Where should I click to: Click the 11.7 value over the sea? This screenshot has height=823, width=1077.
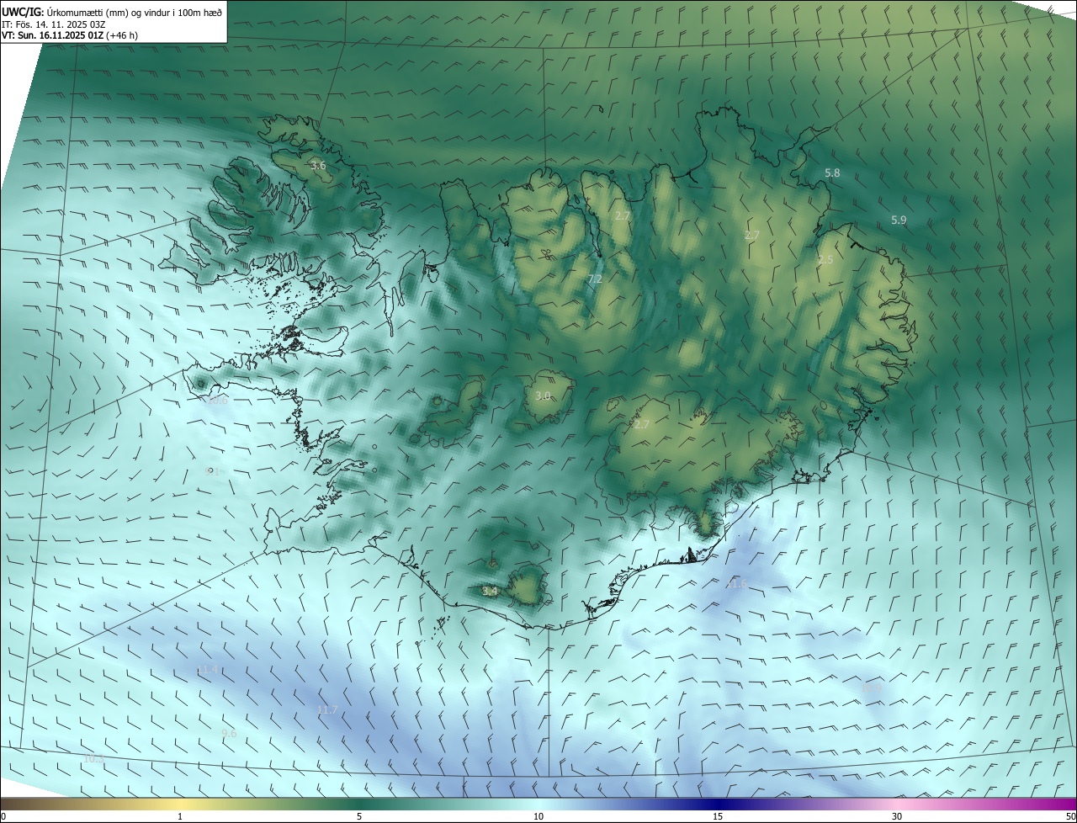(x=327, y=710)
